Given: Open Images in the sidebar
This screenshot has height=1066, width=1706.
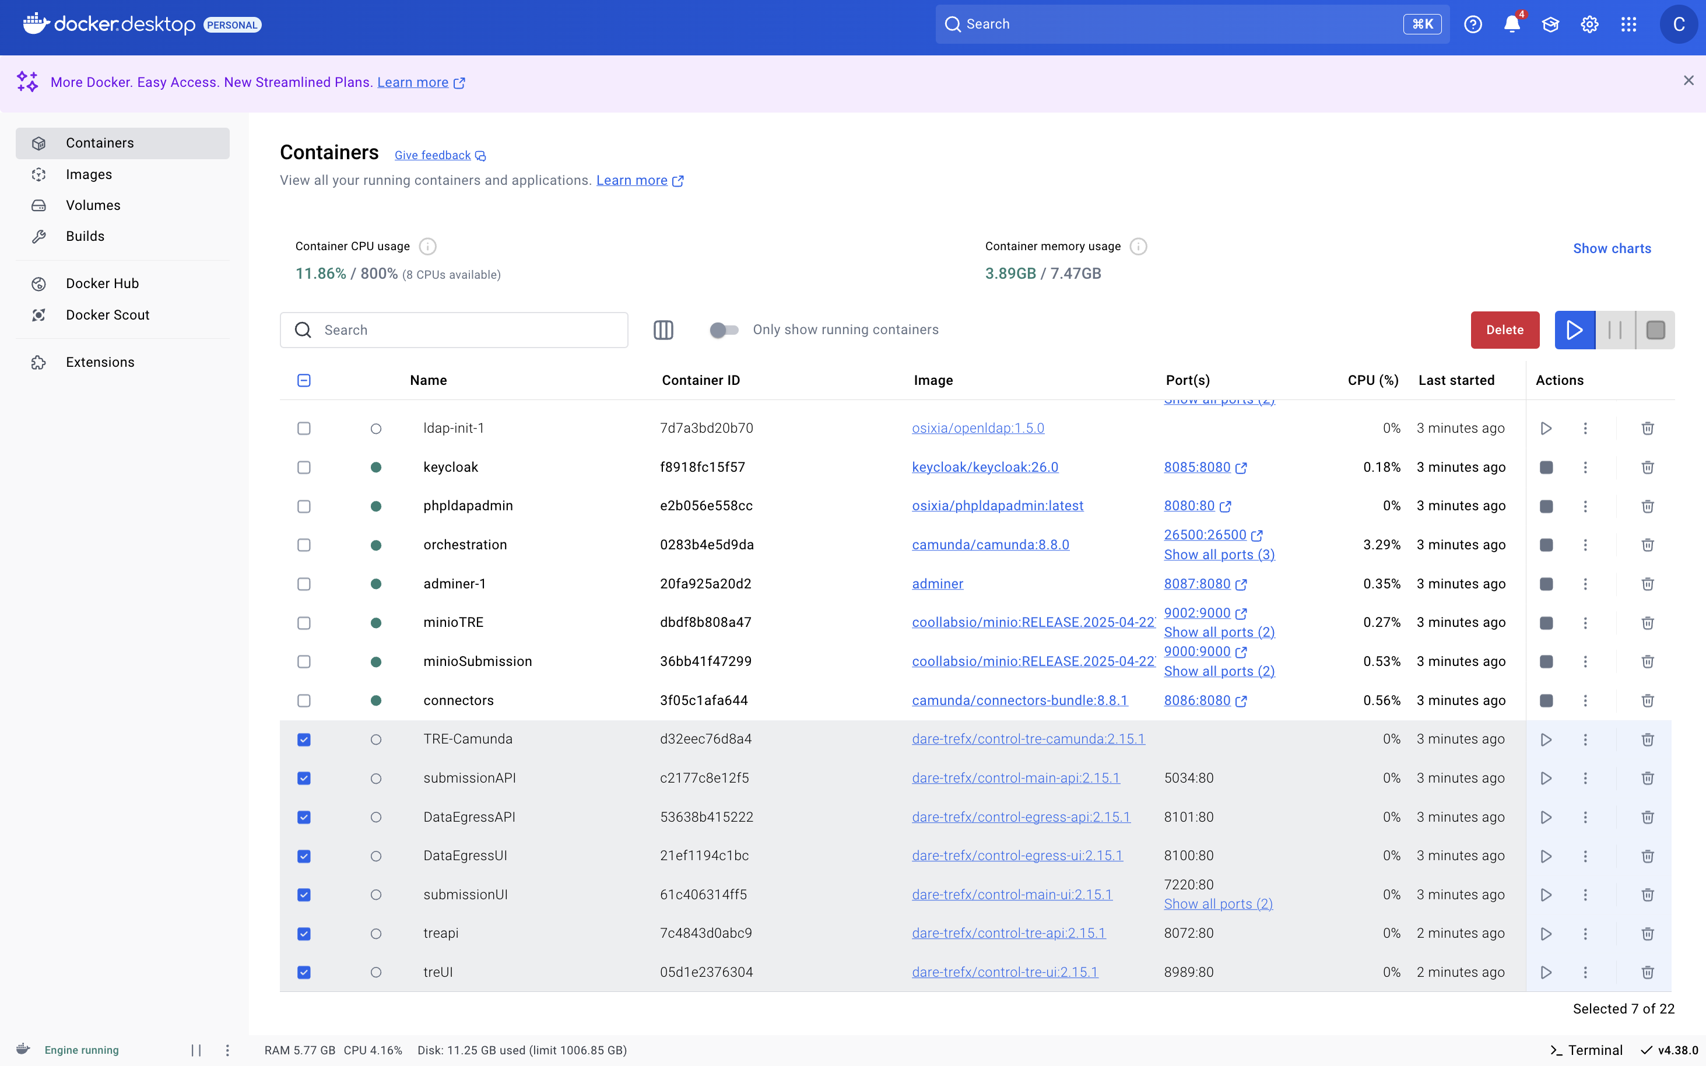Looking at the screenshot, I should (x=122, y=174).
